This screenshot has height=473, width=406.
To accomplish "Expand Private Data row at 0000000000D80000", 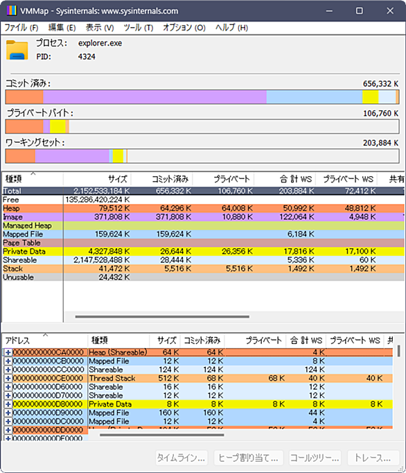I will (8, 404).
